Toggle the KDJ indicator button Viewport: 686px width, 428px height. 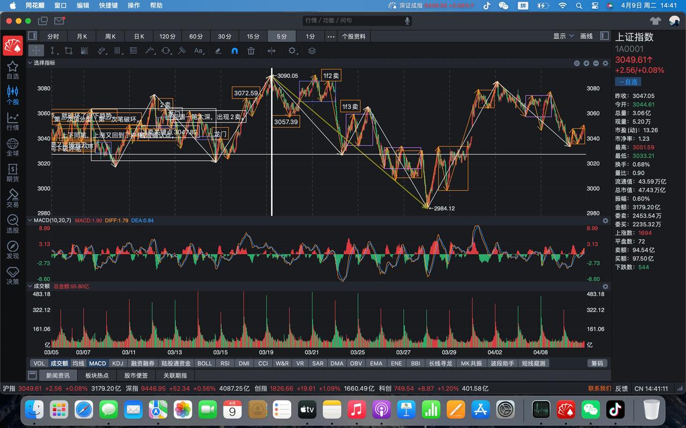[x=117, y=363]
